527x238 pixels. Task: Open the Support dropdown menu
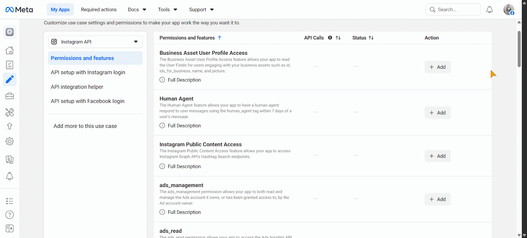point(202,10)
